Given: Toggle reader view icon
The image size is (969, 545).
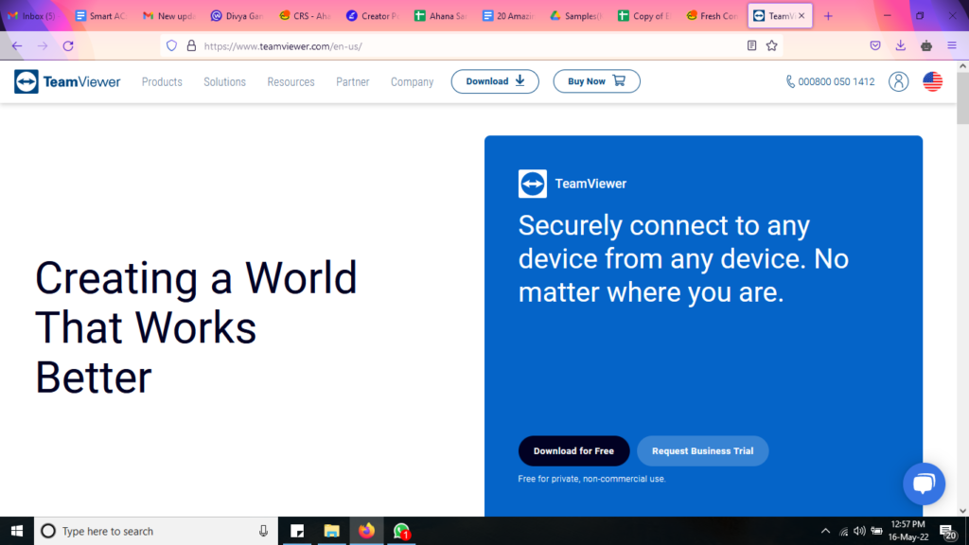Looking at the screenshot, I should click(x=751, y=45).
